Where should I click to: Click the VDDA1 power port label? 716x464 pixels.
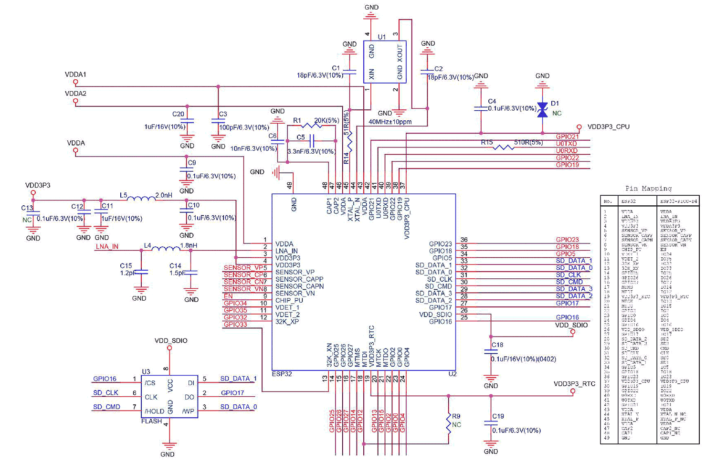tap(75, 75)
